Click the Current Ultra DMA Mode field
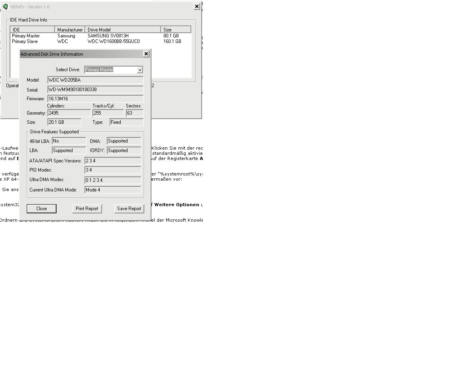The width and height of the screenshot is (459, 367). 113,190
